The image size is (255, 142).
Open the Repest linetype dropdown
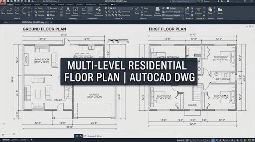pos(183,15)
